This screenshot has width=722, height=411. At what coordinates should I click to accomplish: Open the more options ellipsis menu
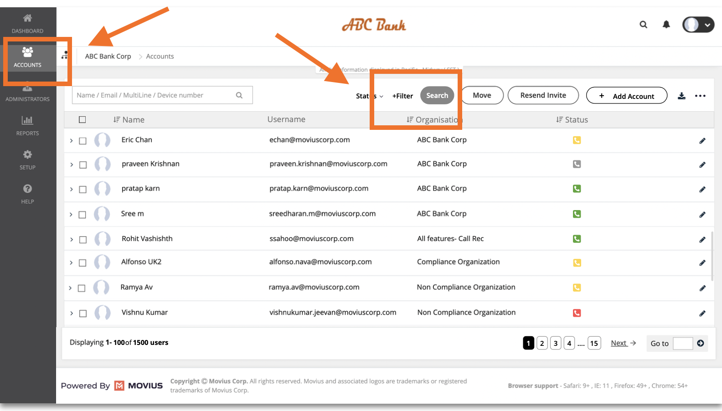700,96
